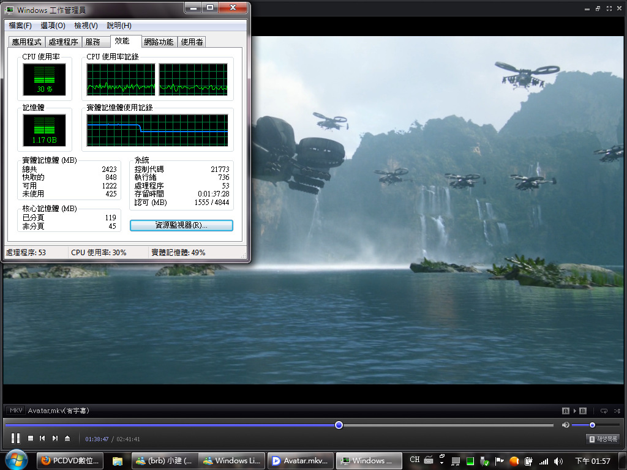Click the MKV format badge
627x470 pixels.
coord(15,411)
